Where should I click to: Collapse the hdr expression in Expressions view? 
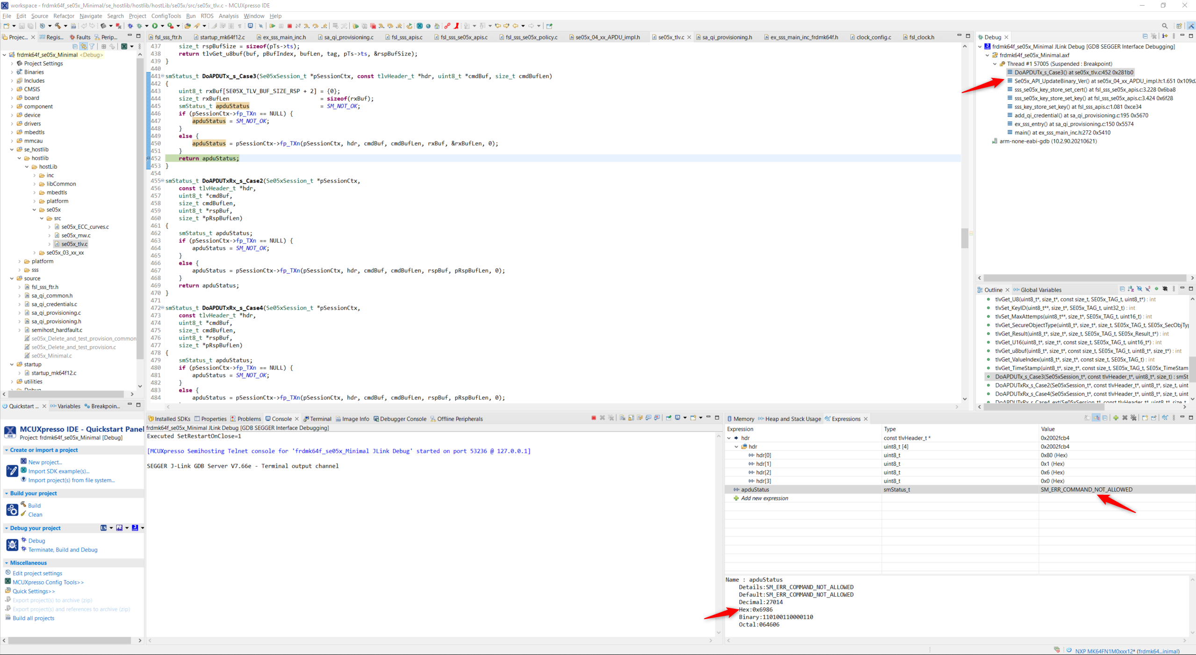[730, 438]
